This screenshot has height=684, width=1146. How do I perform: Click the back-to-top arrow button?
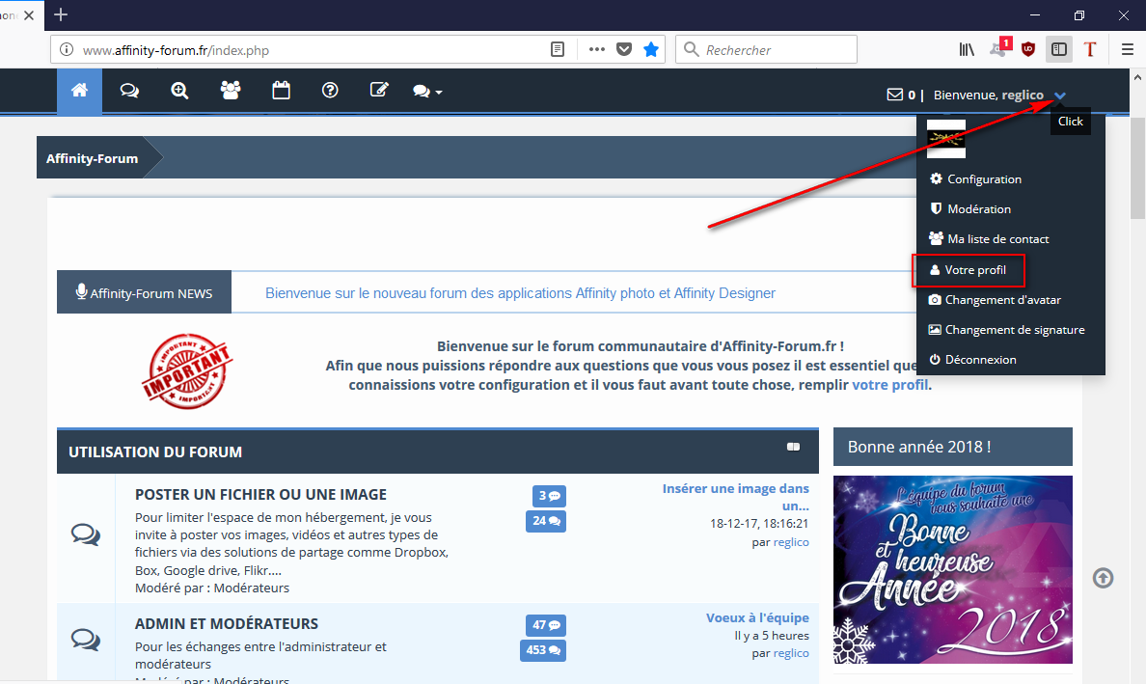(x=1103, y=578)
